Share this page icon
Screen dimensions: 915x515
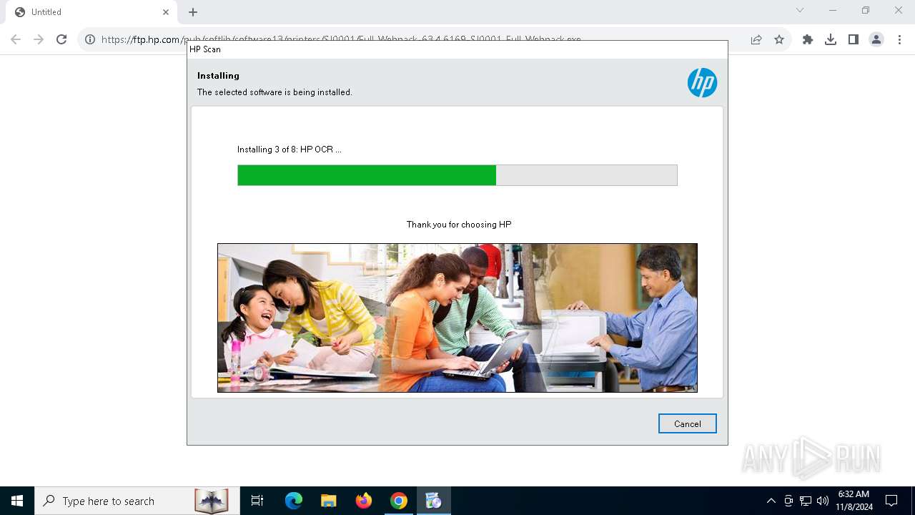click(756, 39)
